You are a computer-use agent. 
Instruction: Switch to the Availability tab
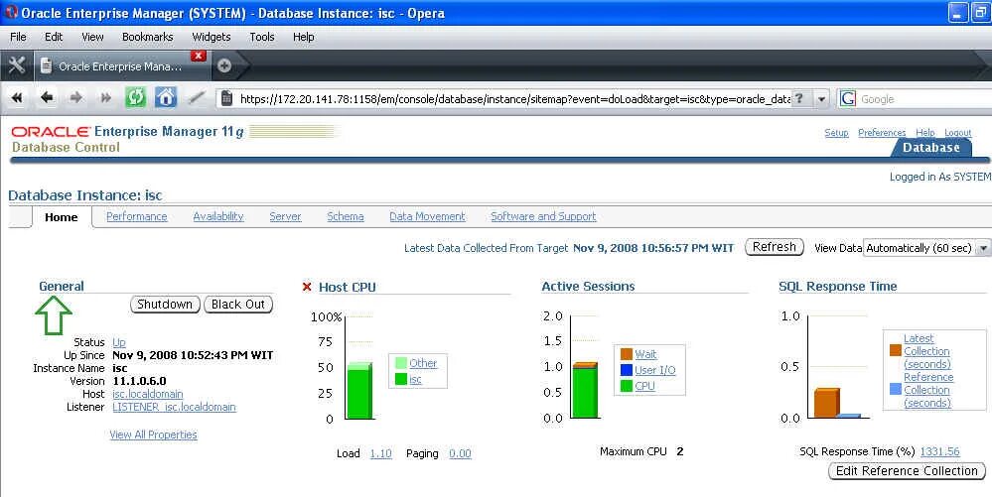218,216
